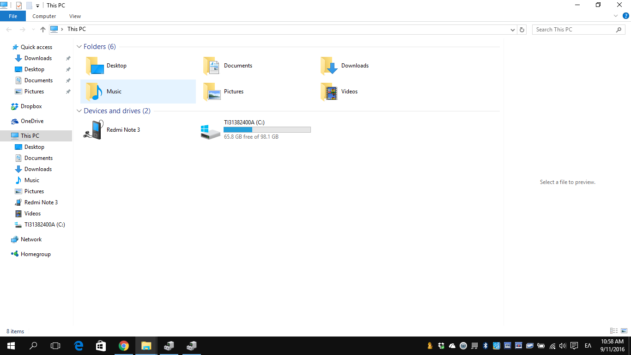
Task: Collapse the Folders (6) group
Action: 79,47
